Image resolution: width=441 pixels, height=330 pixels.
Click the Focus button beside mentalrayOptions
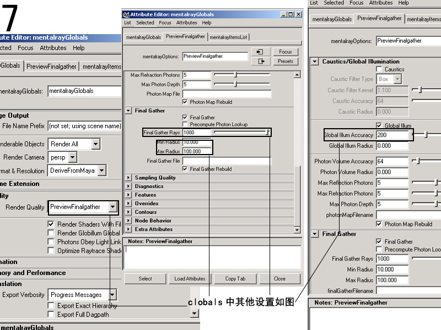click(x=286, y=52)
